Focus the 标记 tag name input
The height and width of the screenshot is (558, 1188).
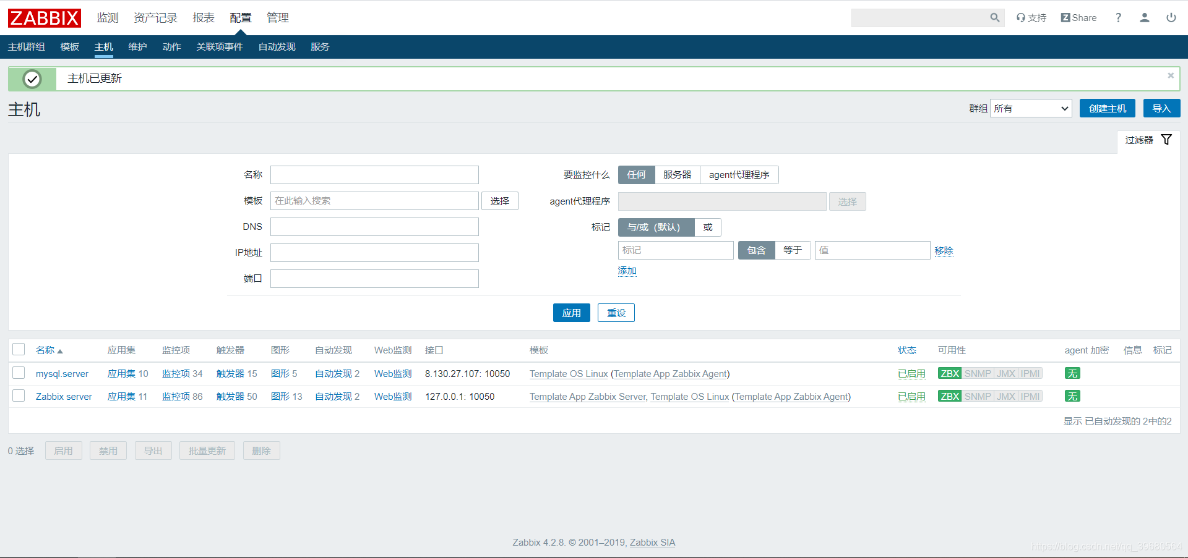(676, 250)
